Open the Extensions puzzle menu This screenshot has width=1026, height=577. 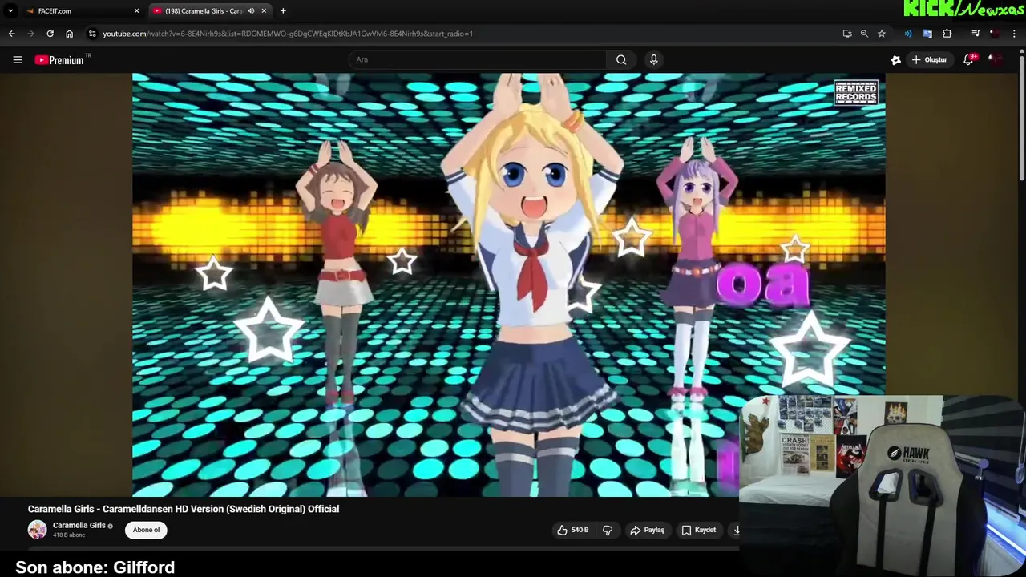[947, 34]
